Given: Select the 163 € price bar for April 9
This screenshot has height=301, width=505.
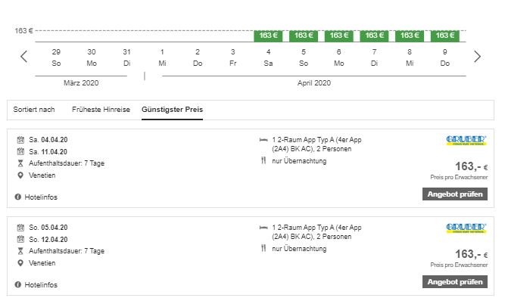Looking at the screenshot, I should tap(445, 36).
